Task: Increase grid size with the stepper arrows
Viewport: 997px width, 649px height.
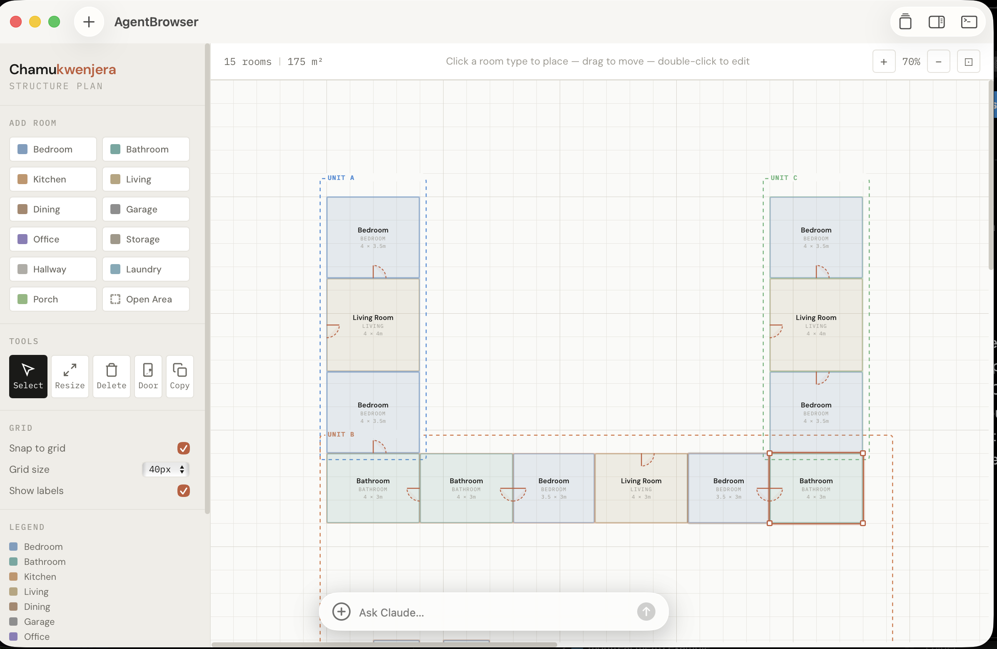Action: pos(182,467)
